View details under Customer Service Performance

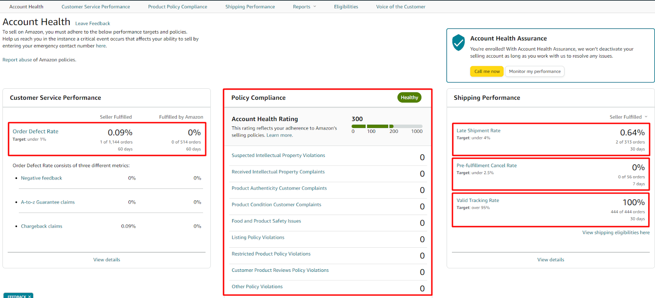click(x=107, y=260)
